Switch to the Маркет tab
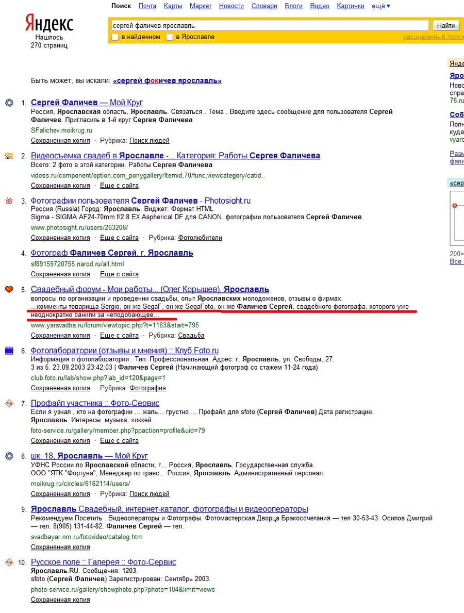The width and height of the screenshot is (464, 613). pyautogui.click(x=201, y=6)
